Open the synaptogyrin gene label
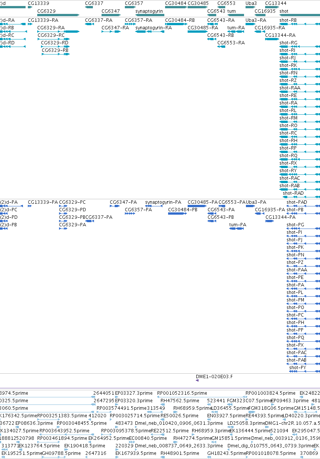 tap(149, 11)
